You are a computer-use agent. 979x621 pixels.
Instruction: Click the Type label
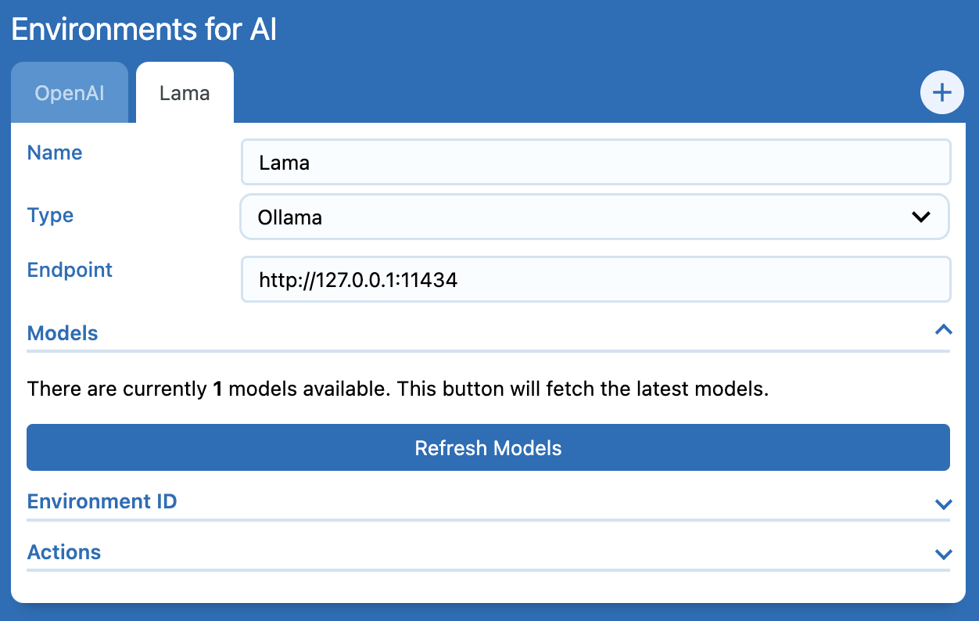pos(50,215)
